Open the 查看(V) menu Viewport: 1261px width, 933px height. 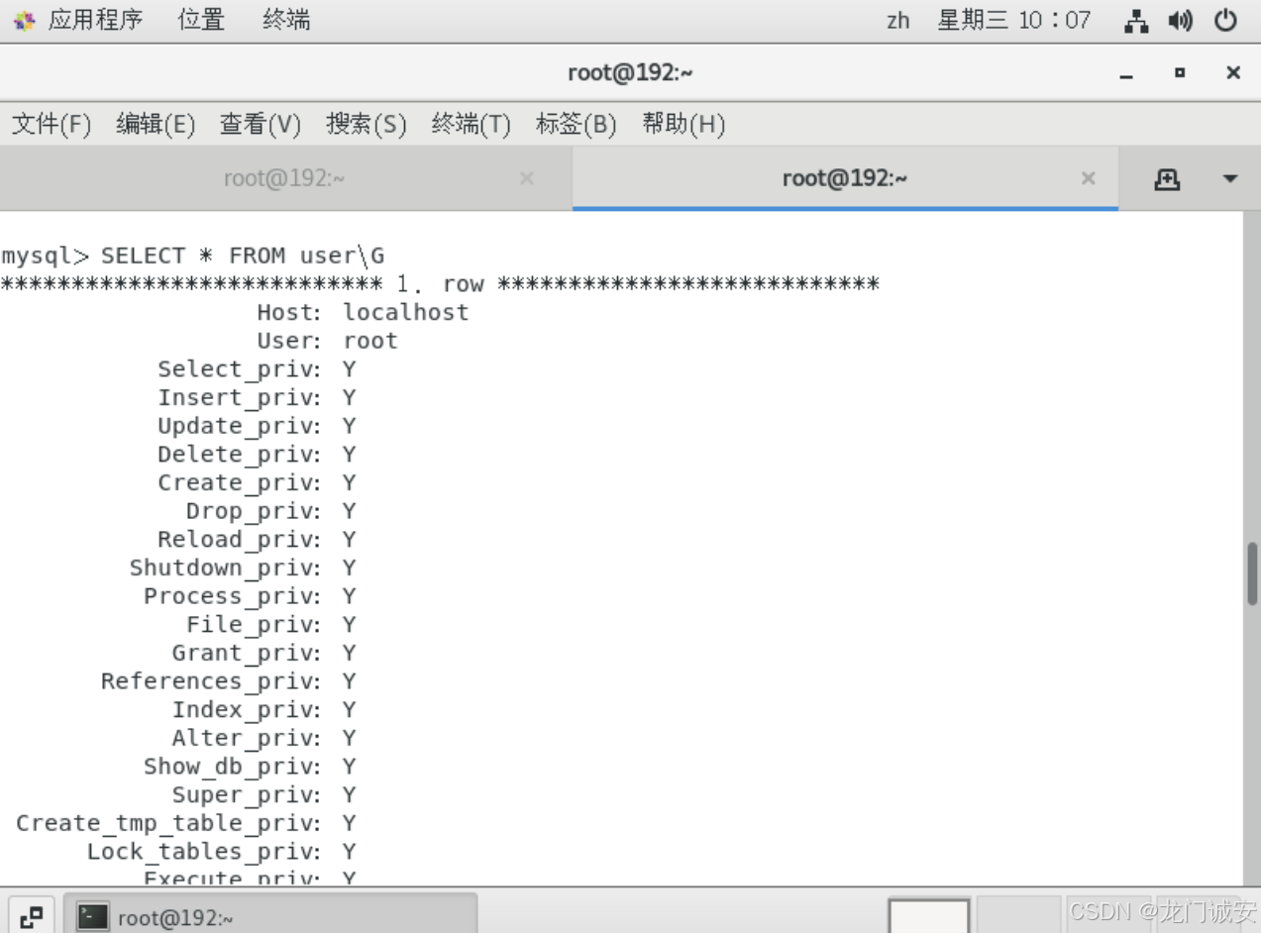point(261,124)
